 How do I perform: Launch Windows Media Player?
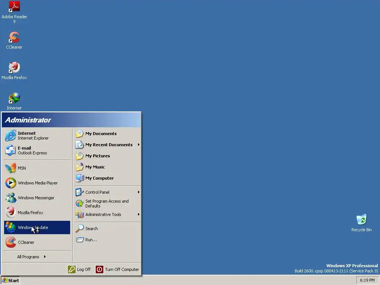click(37, 183)
